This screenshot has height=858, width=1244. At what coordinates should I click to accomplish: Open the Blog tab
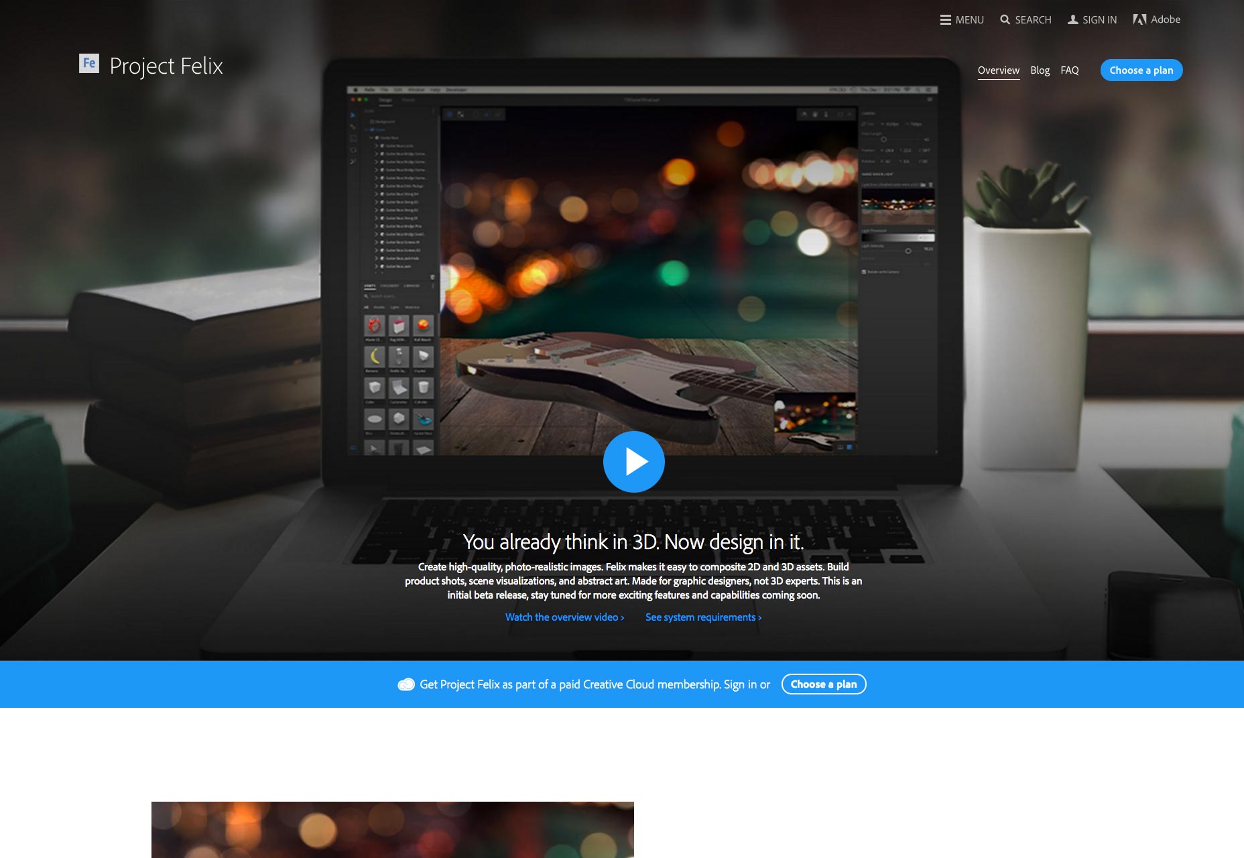[1040, 70]
